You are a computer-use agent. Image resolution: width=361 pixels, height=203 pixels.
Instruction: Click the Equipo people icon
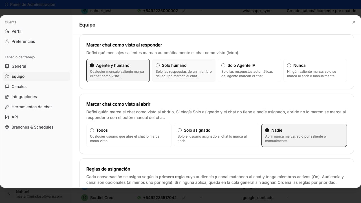(7, 76)
